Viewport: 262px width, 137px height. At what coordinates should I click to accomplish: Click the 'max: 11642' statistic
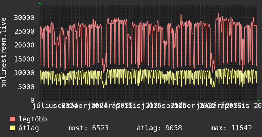231,128
